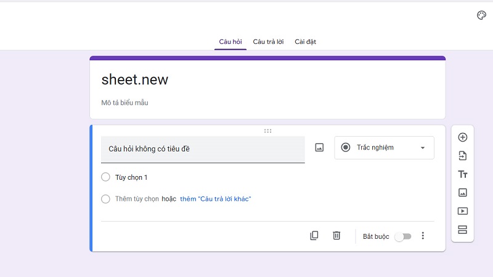This screenshot has height=277, width=493.
Task: Add a new question with plus icon
Action: (463, 137)
